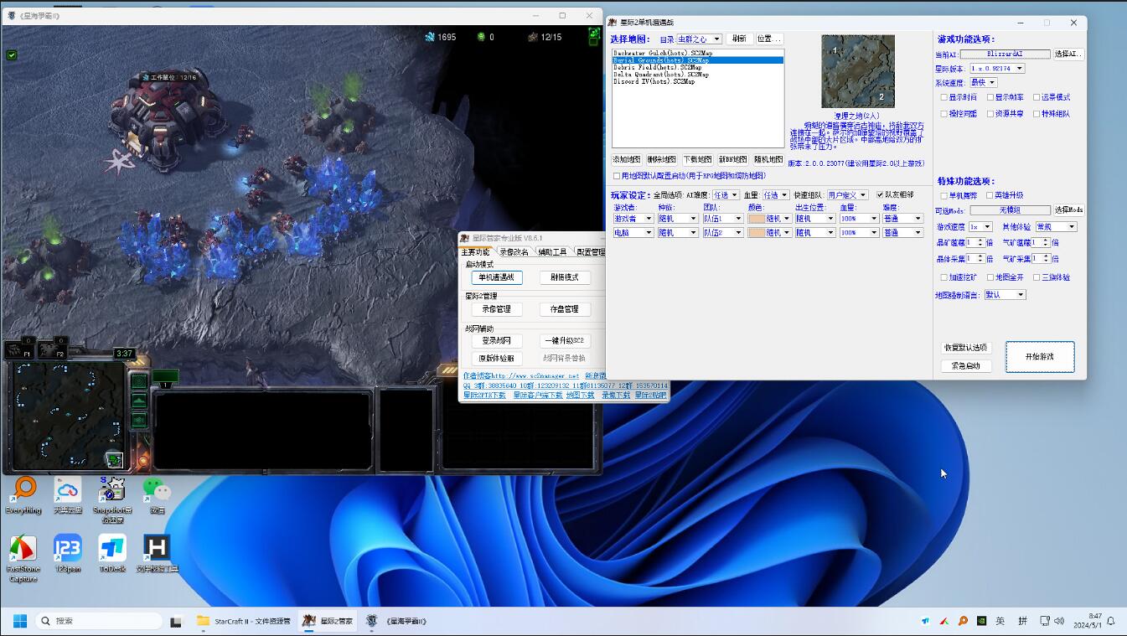Screen dimensions: 1127x636
Task: Switch to the 星际2管家 taskbar app
Action: [x=328, y=621]
